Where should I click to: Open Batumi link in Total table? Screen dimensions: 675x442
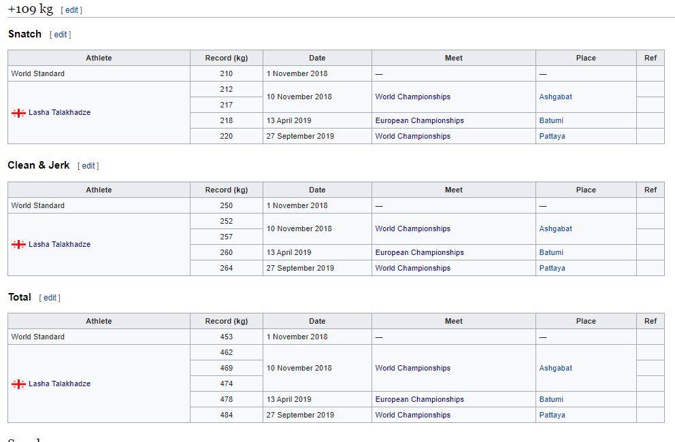(x=551, y=399)
